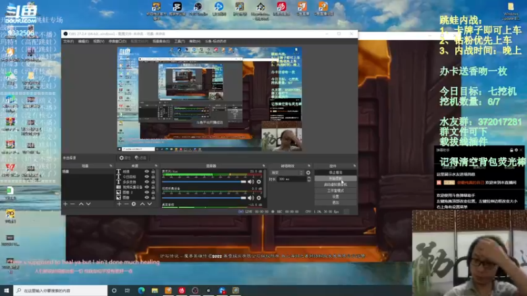Viewport: 527px width, 296px height.
Task: Click the Windows taskbar search box
Action: point(61,290)
